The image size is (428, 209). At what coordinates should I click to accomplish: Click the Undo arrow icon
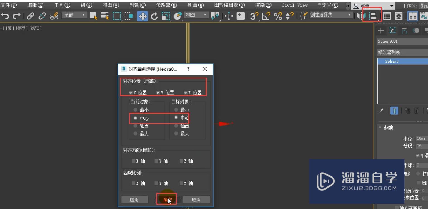click(5, 16)
